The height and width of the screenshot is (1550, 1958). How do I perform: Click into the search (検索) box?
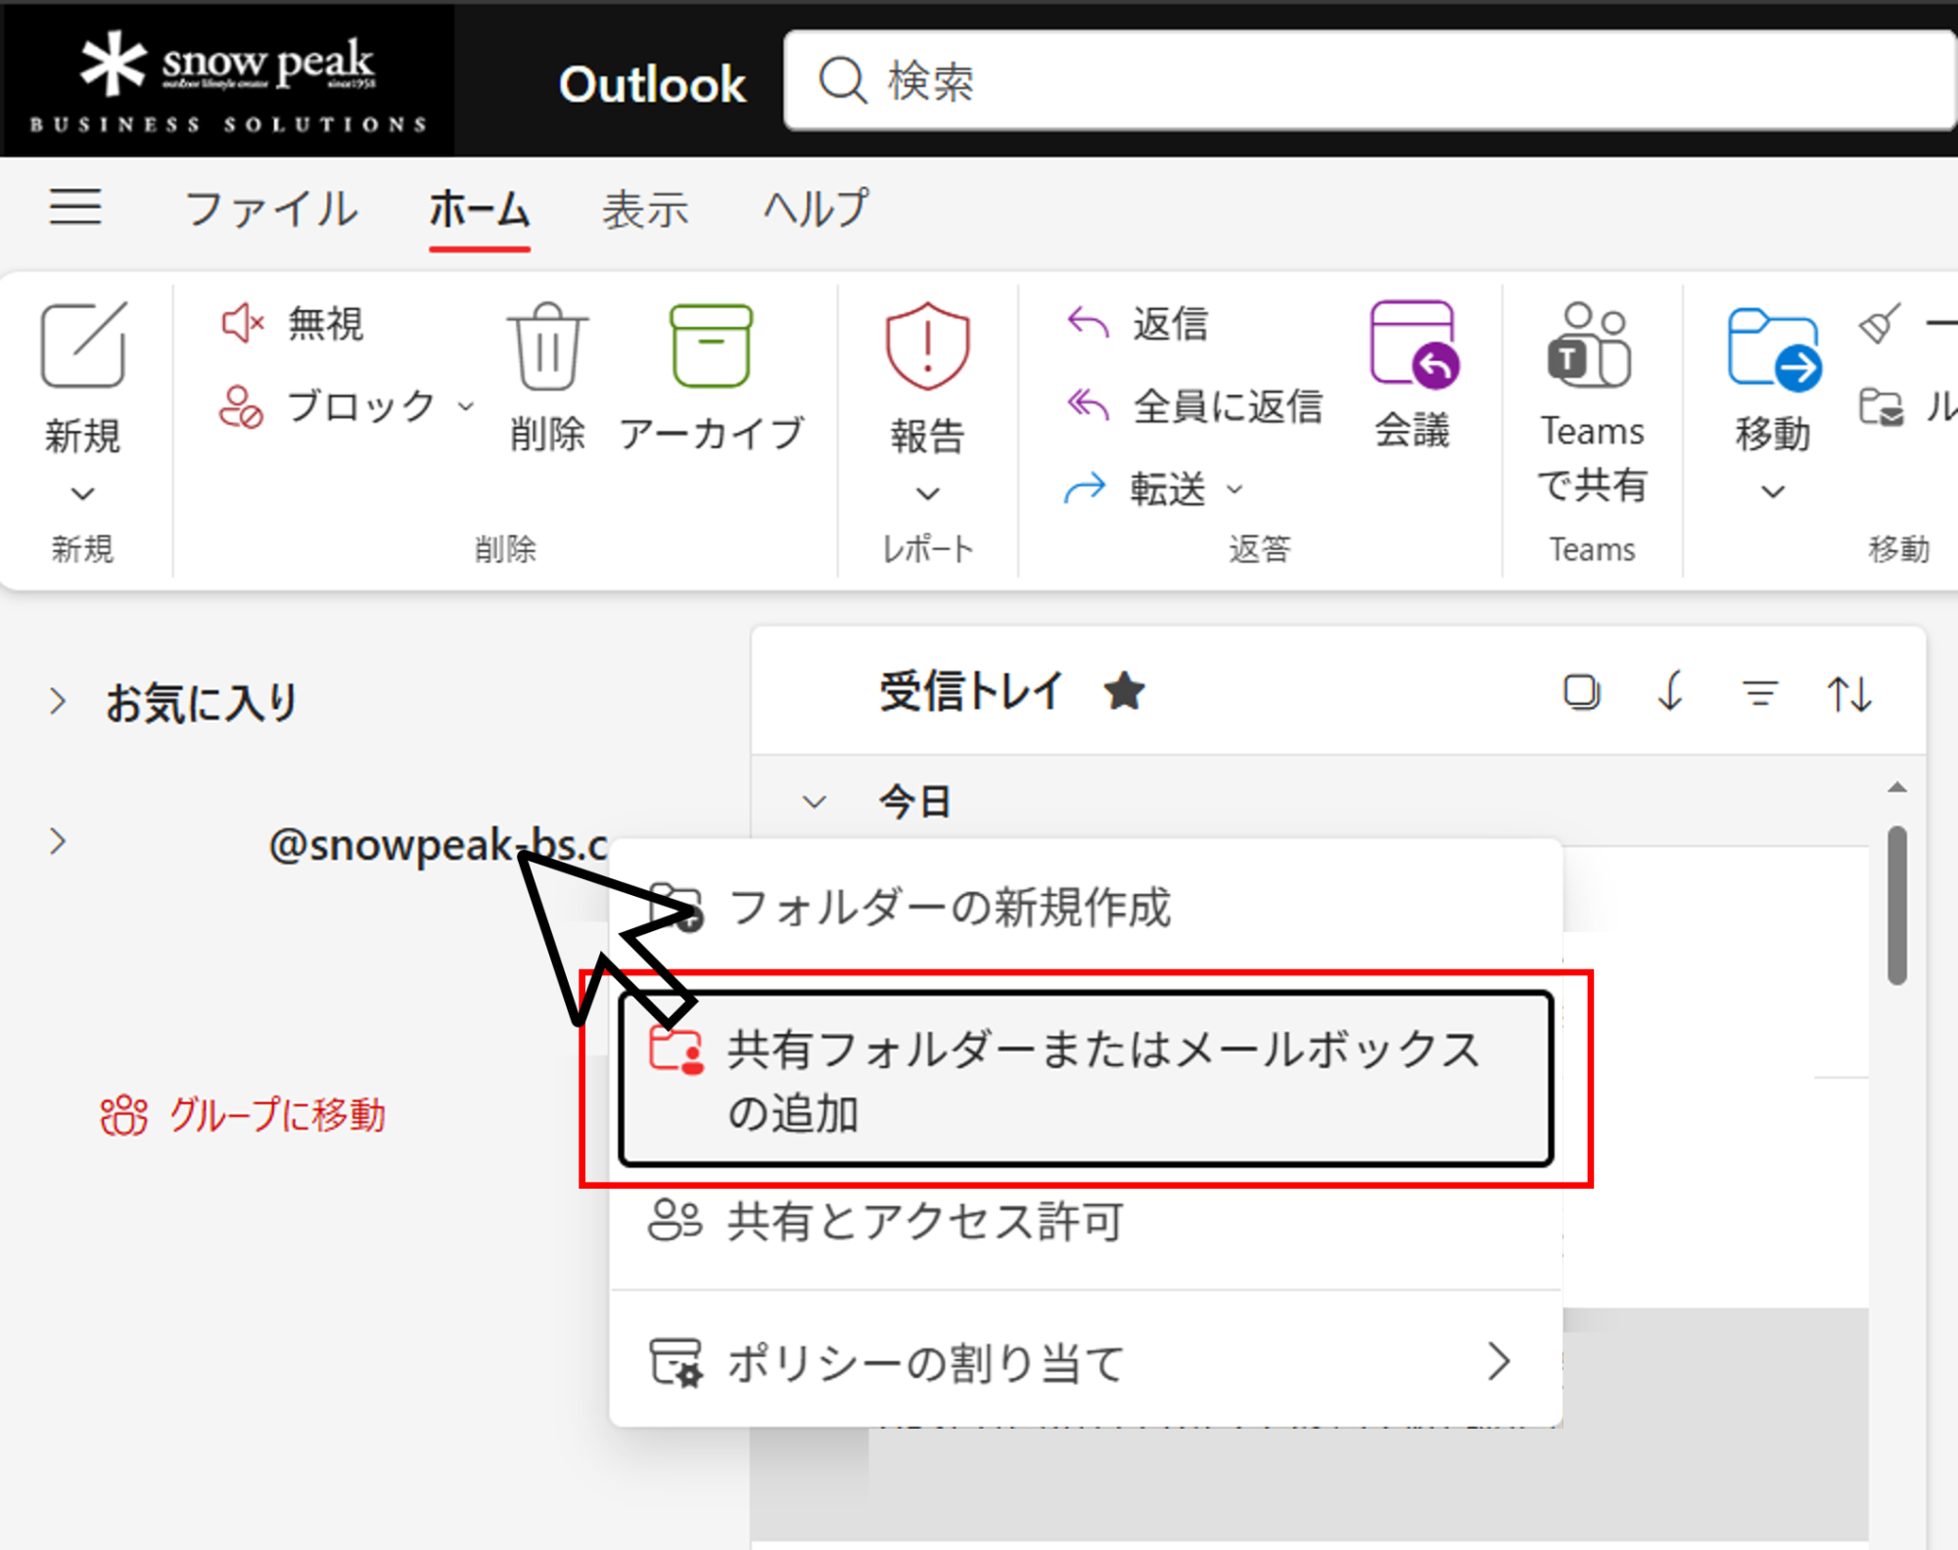pyautogui.click(x=1371, y=80)
